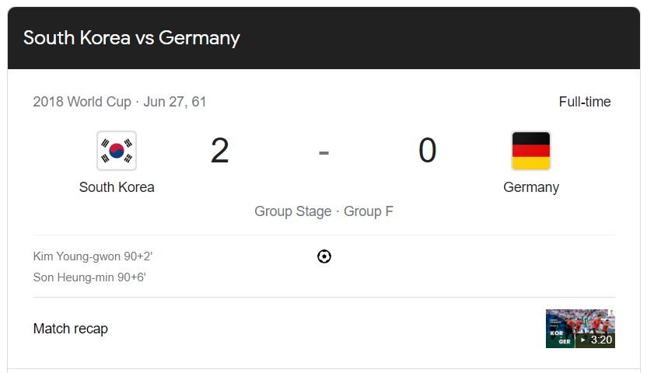Click the South Korea flag icon
This screenshot has height=373, width=647.
click(117, 151)
